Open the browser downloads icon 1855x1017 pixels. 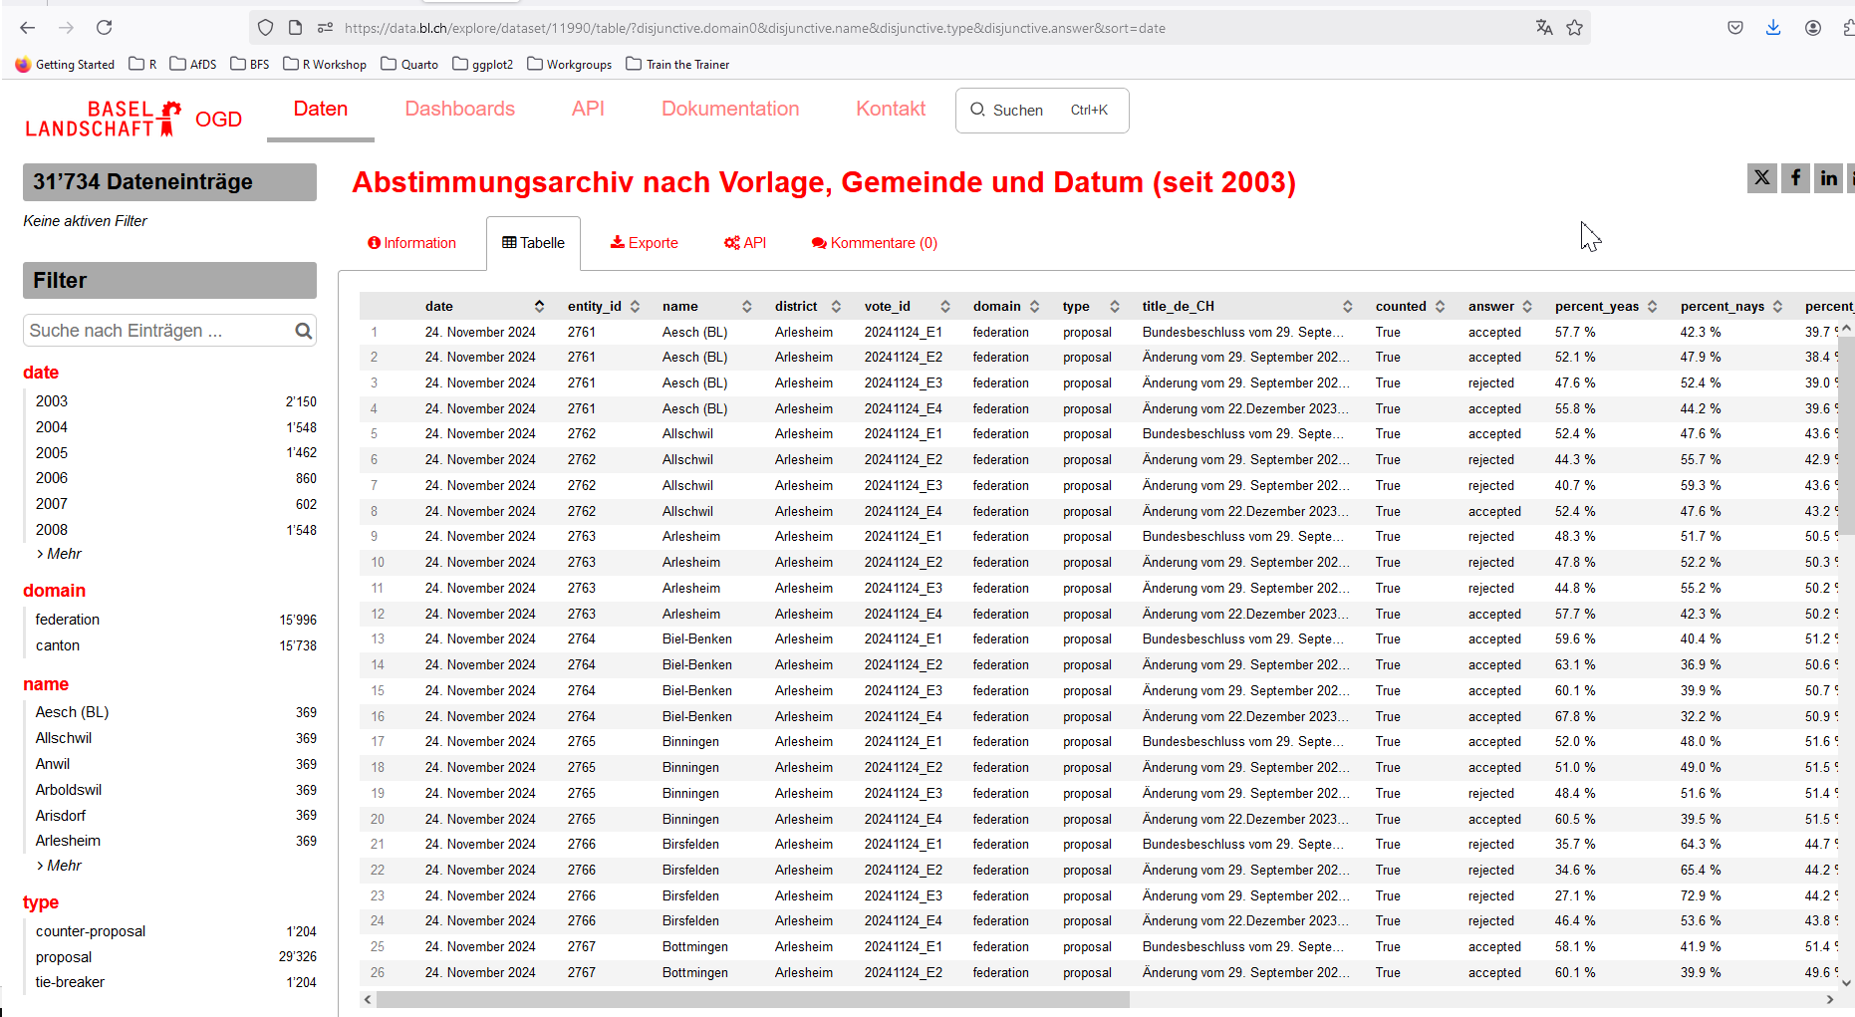(1773, 28)
